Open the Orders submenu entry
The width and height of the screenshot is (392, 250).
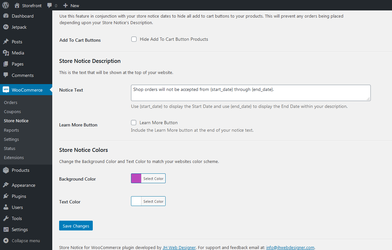[x=10, y=102]
